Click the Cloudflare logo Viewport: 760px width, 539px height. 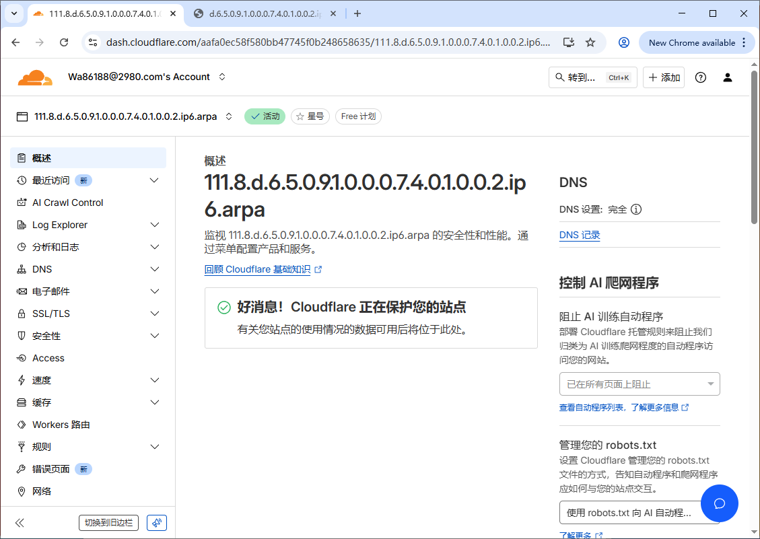[x=34, y=77]
